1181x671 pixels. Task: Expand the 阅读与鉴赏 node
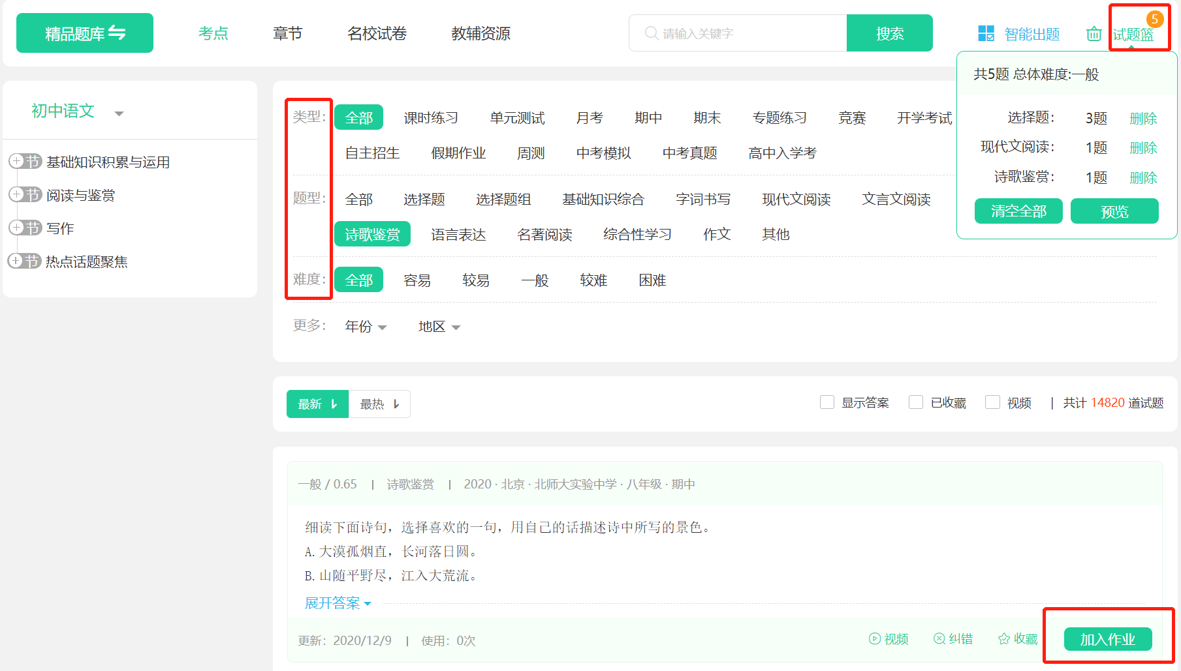(17, 194)
